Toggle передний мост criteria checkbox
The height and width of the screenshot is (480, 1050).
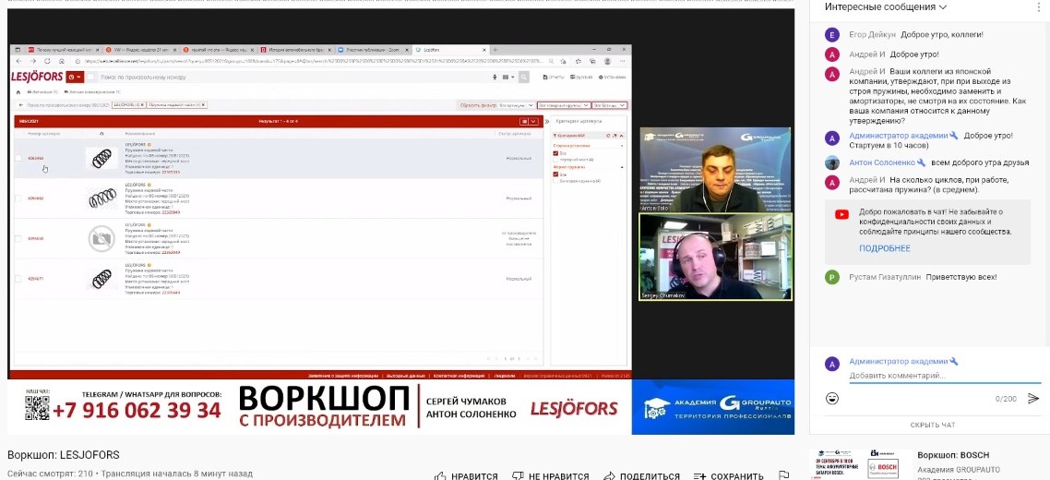555,161
